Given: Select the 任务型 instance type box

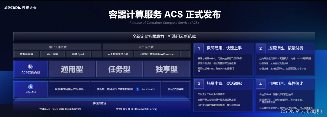Looking at the screenshot, I should (120, 69).
